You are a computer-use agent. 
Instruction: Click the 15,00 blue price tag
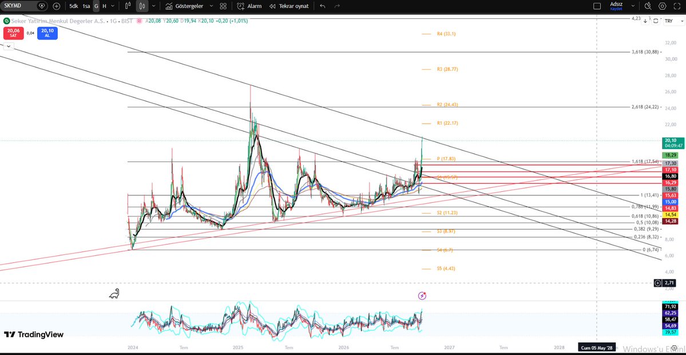670,202
